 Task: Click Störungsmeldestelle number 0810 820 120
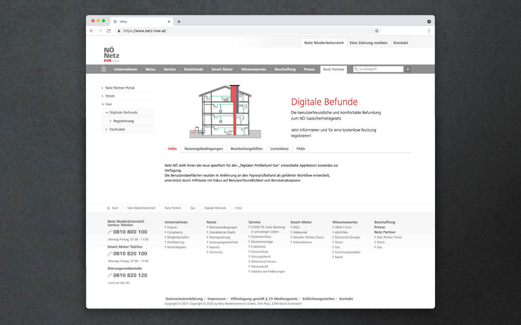130,275
